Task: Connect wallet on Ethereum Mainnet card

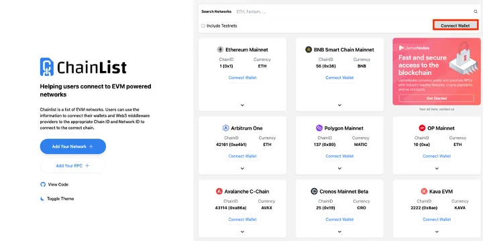Action: [242, 78]
